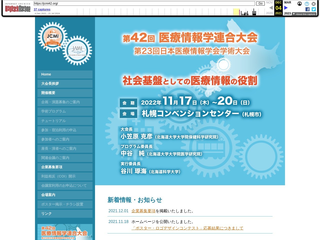
Task: Click the Wayback Machine logo
Action: tap(17, 8)
